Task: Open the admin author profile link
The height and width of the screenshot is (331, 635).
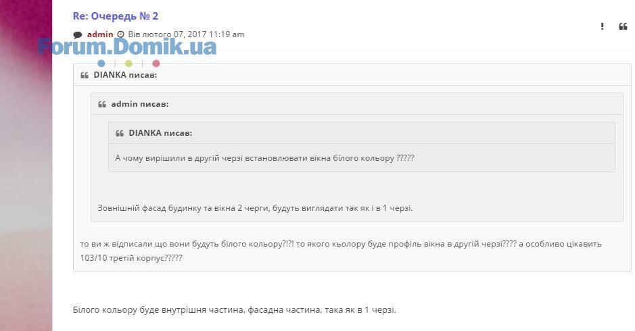Action: (x=100, y=34)
